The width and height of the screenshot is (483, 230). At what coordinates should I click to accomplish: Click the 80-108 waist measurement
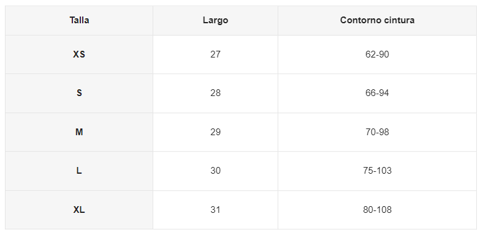[377, 210]
